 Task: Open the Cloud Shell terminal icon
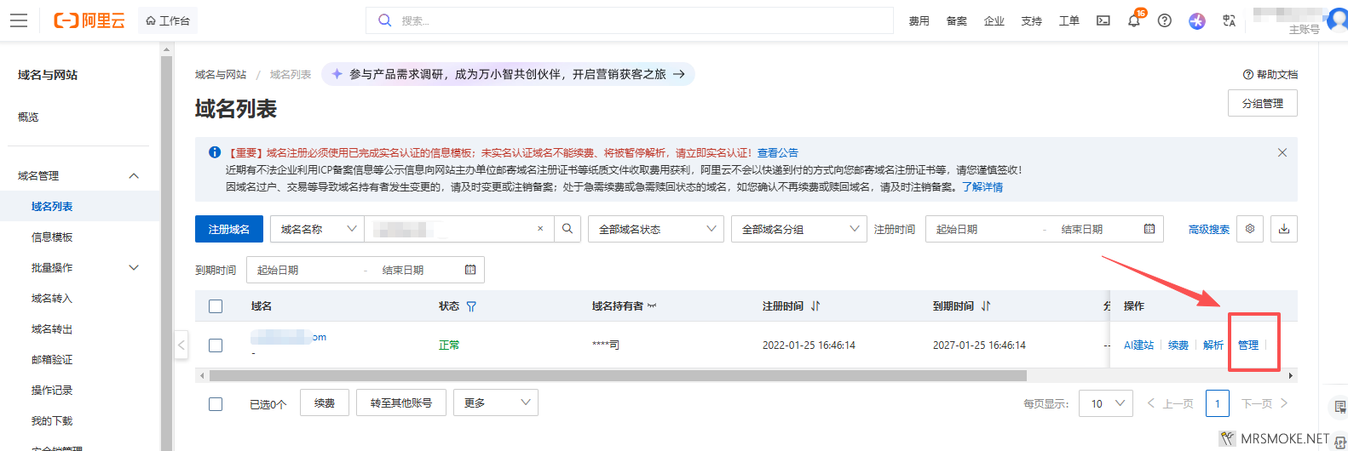tap(1103, 20)
